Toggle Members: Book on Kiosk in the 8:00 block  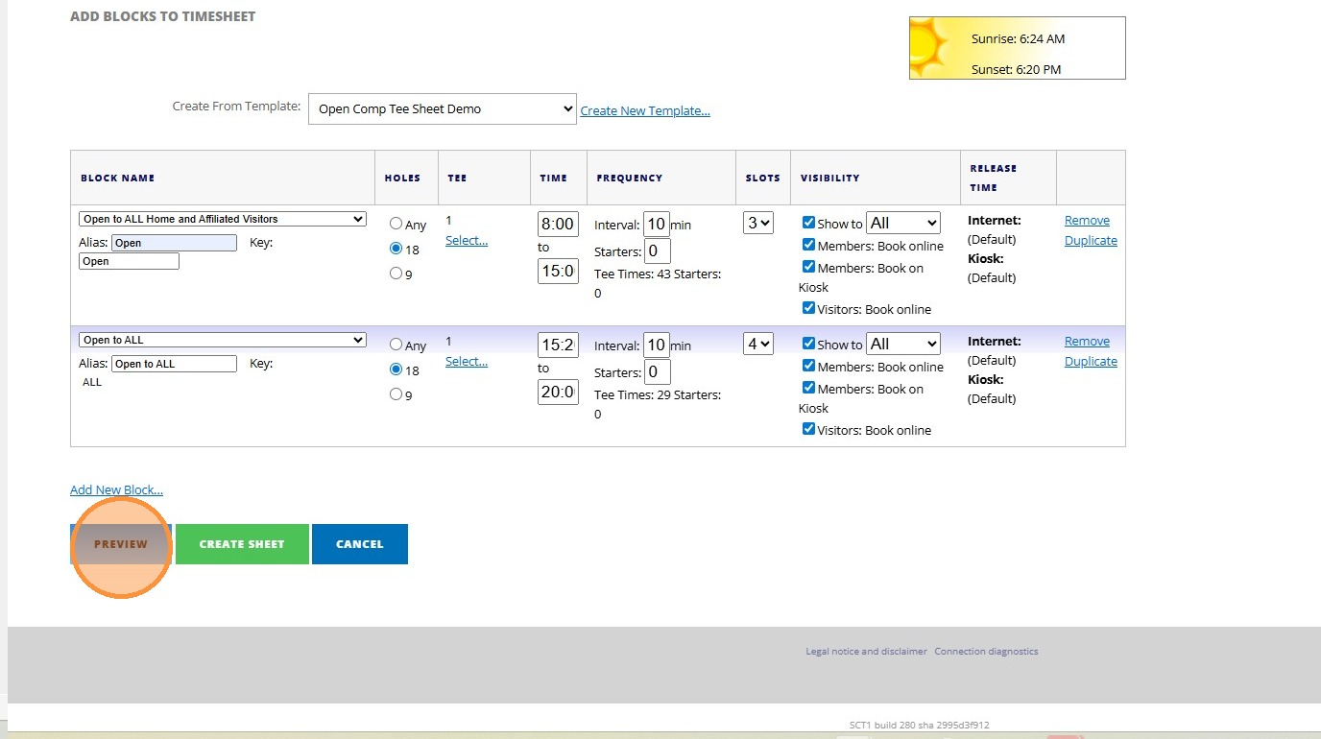(x=808, y=267)
